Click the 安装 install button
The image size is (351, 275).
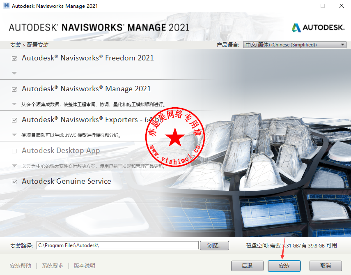point(284,266)
